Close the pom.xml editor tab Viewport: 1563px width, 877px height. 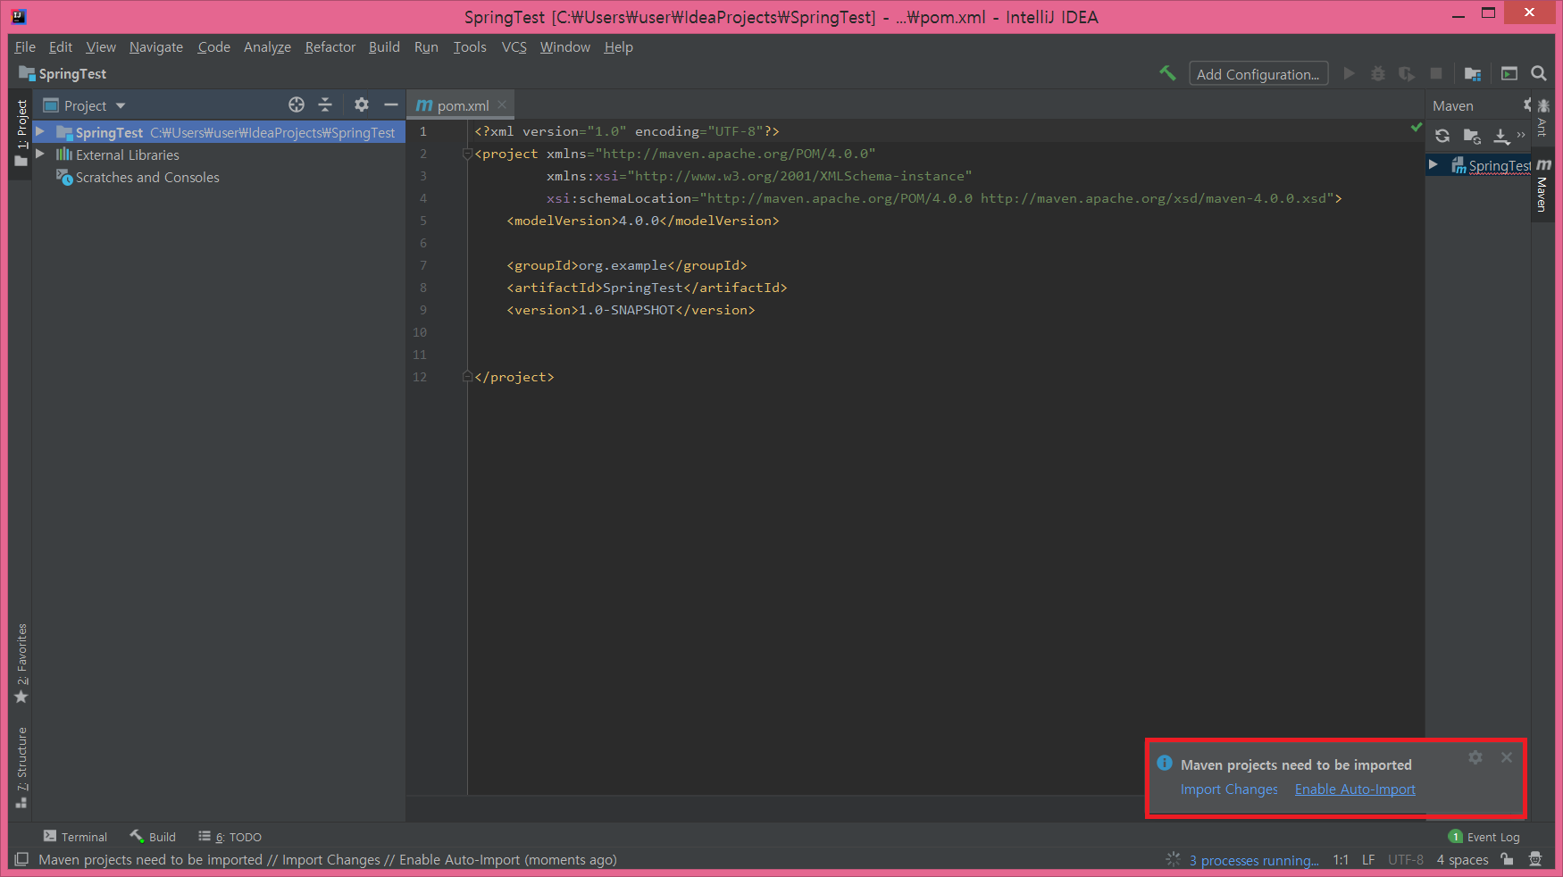coord(502,104)
